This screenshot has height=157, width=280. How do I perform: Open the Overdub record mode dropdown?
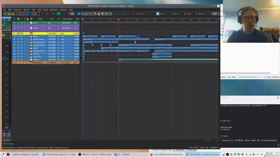pyautogui.click(x=119, y=14)
